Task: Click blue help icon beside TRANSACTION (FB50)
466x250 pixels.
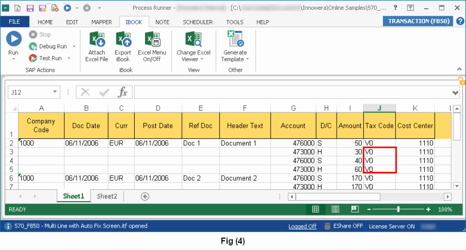Action: point(460,21)
